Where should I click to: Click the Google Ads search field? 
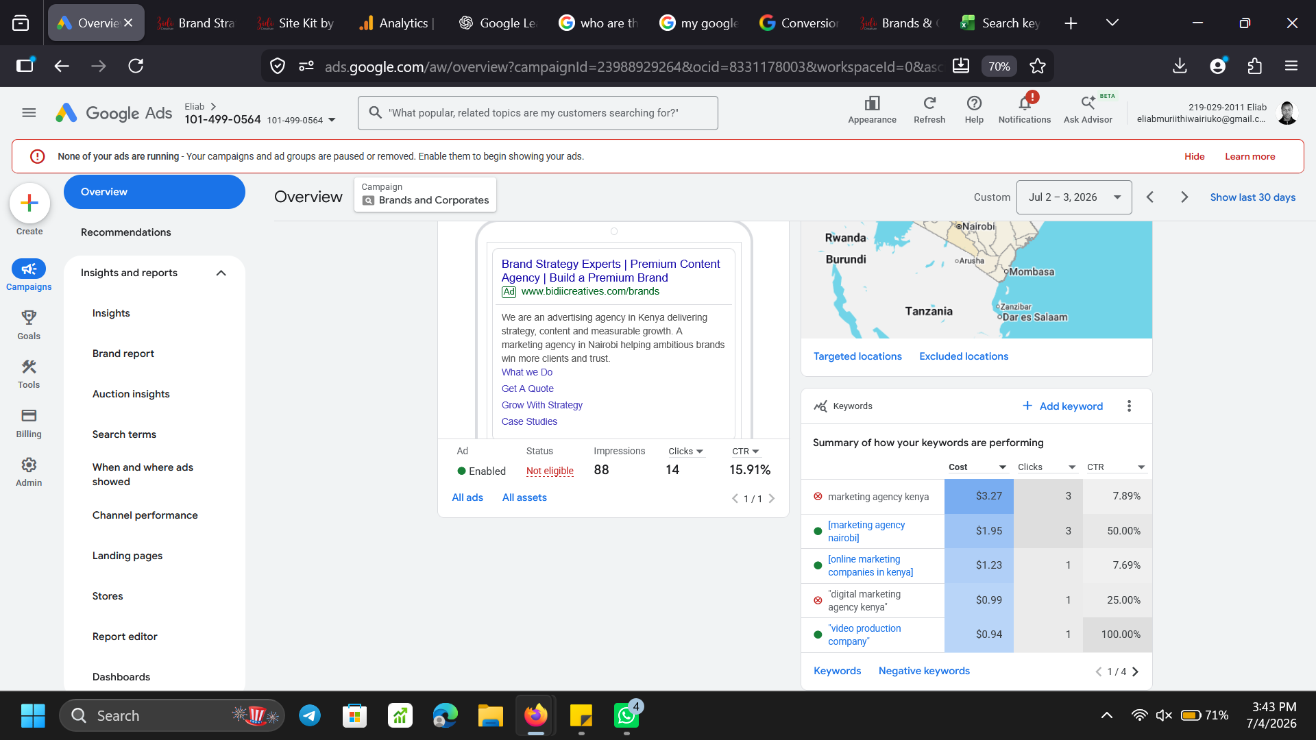click(x=538, y=113)
